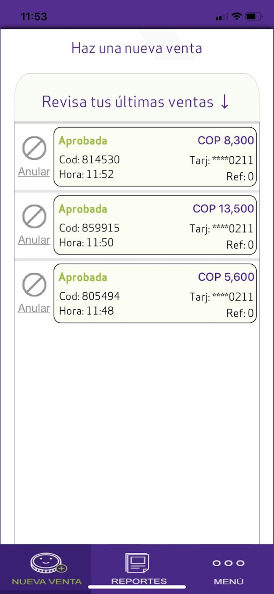Click Anular link for the COP 8,300 sale

pyautogui.click(x=34, y=172)
